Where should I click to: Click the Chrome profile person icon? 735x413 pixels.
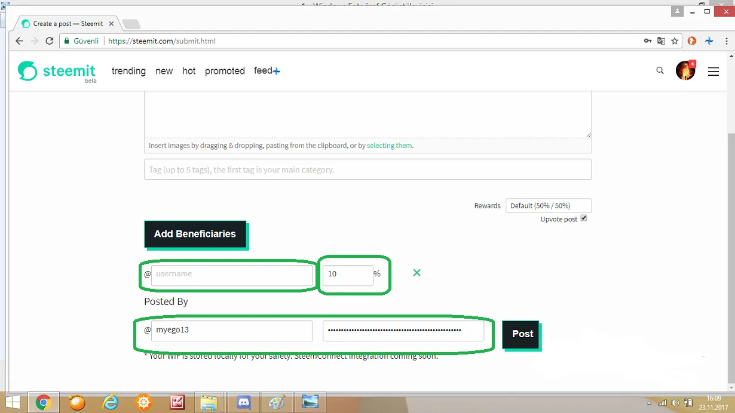click(677, 11)
